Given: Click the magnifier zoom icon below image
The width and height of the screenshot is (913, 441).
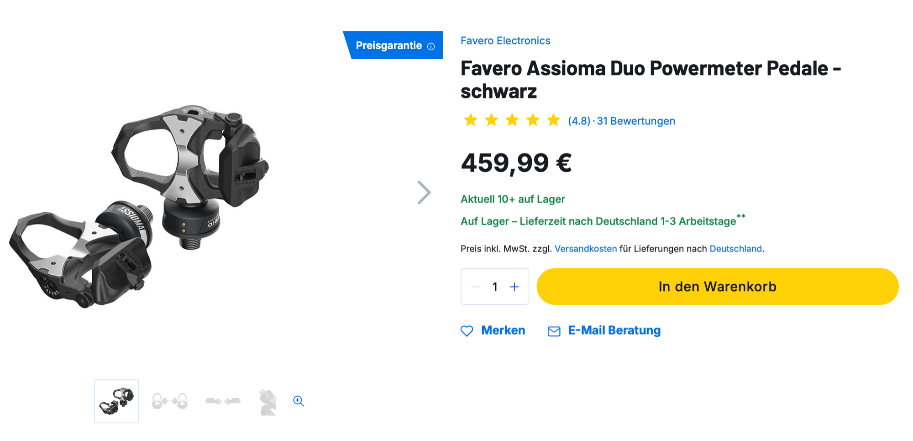Looking at the screenshot, I should click(x=299, y=401).
